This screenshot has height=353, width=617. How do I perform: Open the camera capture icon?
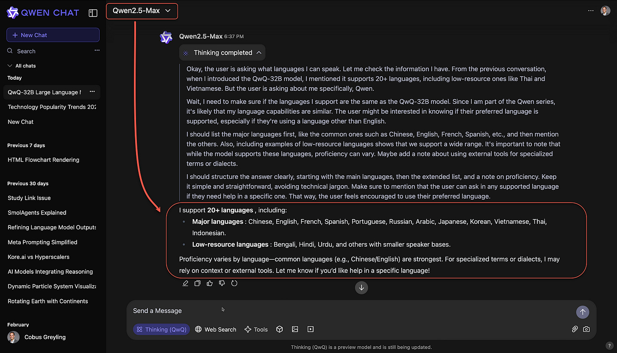pyautogui.click(x=586, y=329)
